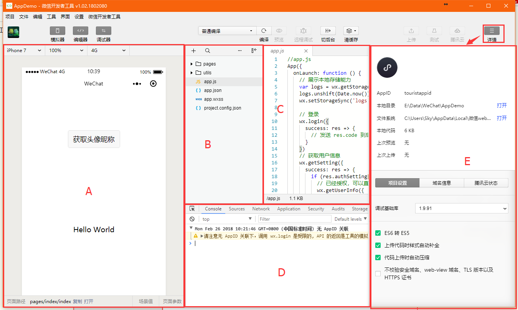Switch to the Console tab
Image resolution: width=518 pixels, height=310 pixels.
tap(213, 209)
